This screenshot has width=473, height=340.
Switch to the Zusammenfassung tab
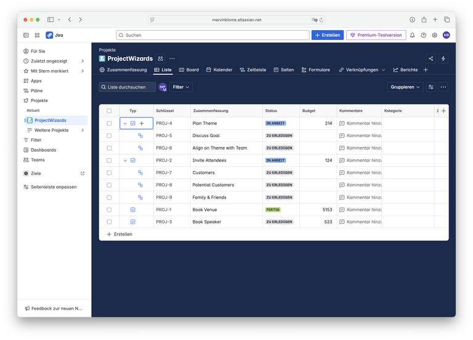pos(123,70)
